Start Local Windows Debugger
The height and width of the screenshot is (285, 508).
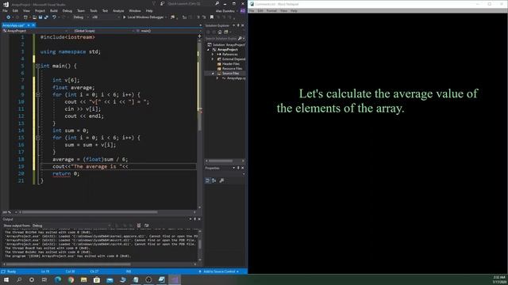pyautogui.click(x=143, y=17)
